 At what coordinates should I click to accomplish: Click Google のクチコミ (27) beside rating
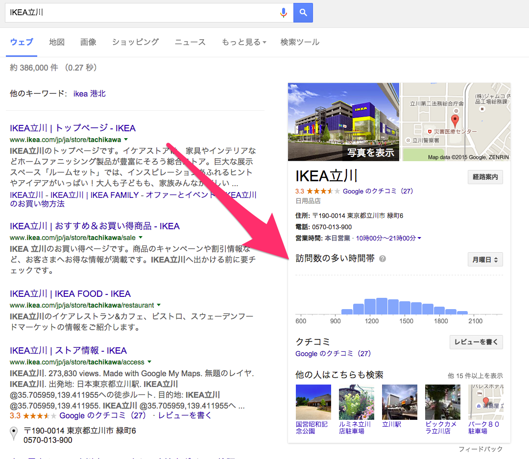[x=378, y=191]
